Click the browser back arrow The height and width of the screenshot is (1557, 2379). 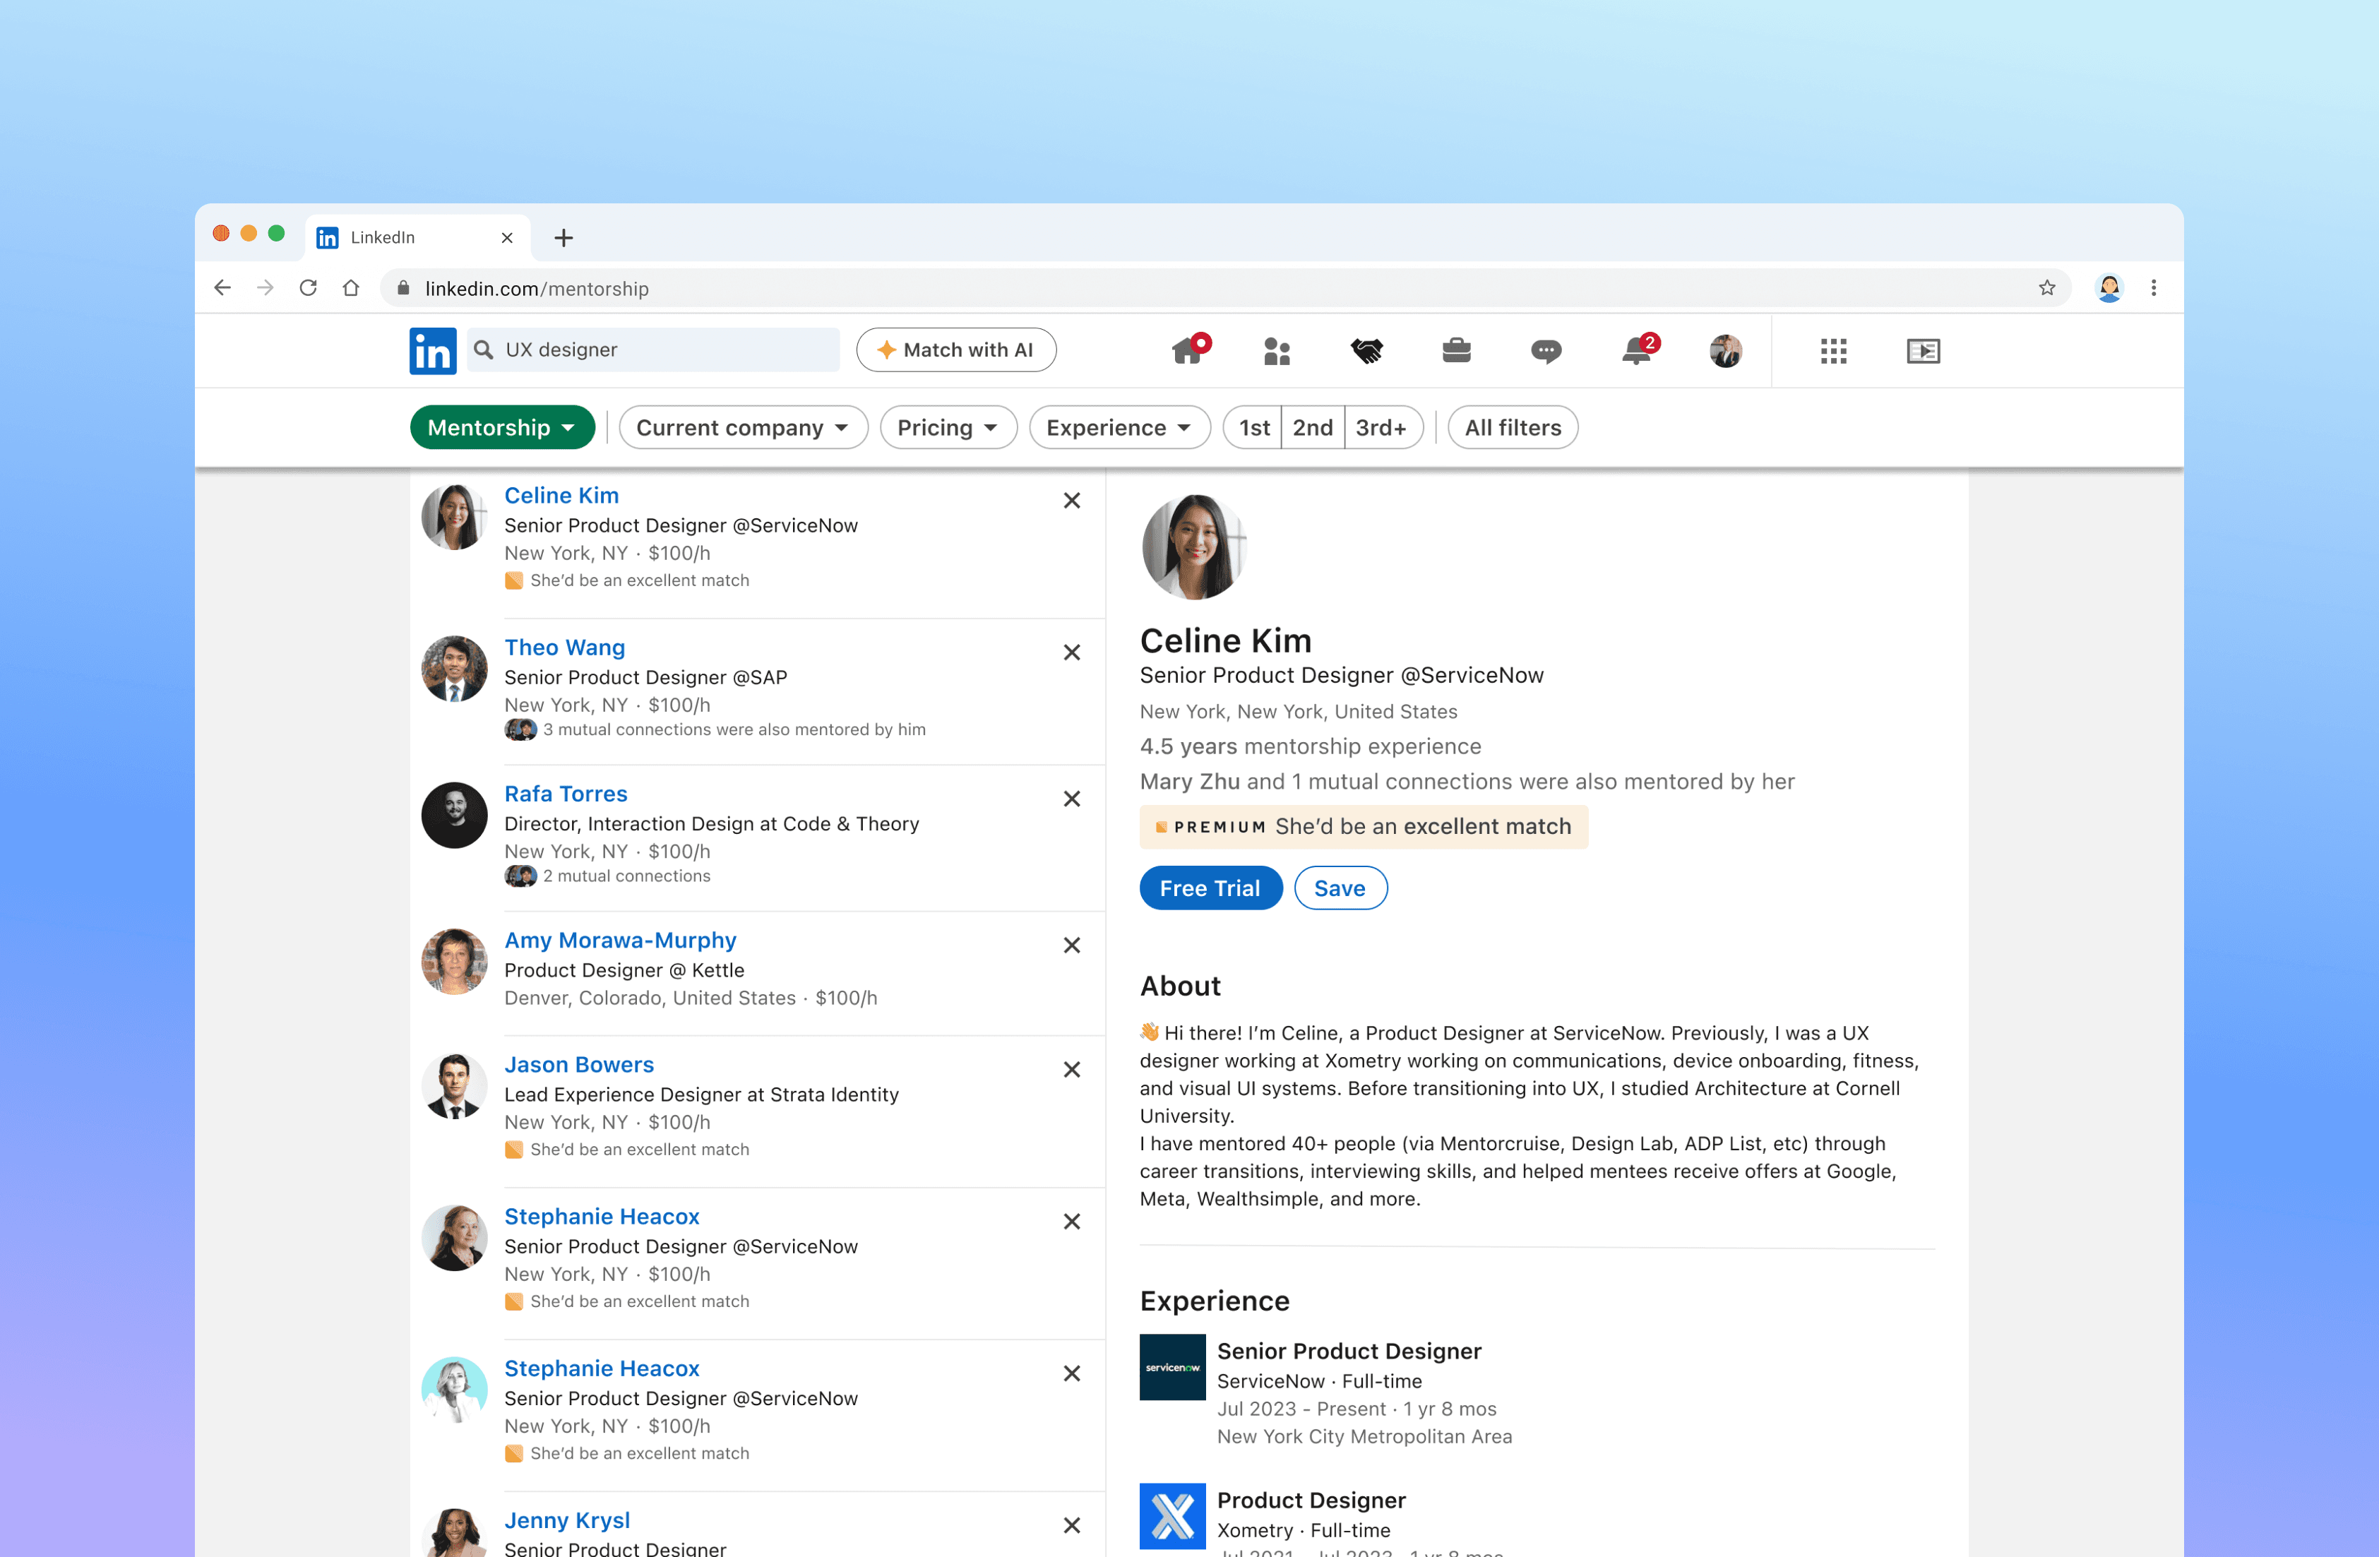pyautogui.click(x=222, y=288)
